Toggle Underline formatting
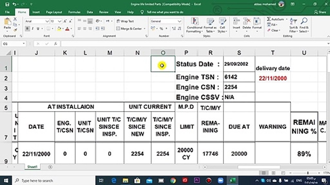330x185 pixels. 38,29
